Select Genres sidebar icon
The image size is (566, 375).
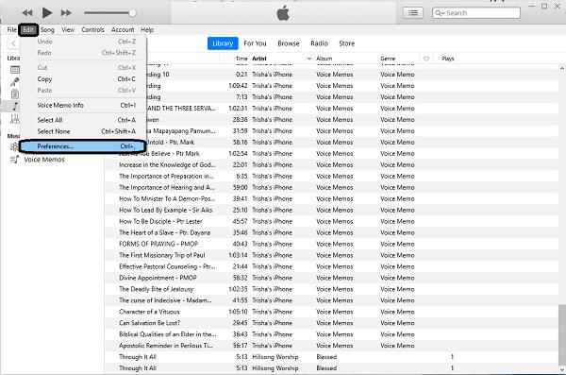pos(15,119)
